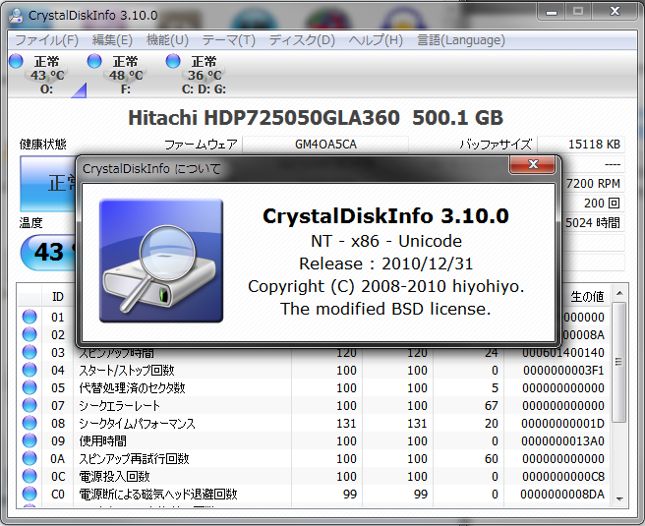Image resolution: width=645 pixels, height=526 pixels.
Task: Click the CrystalDiskInfo title bar app icon
Action: pos(16,15)
